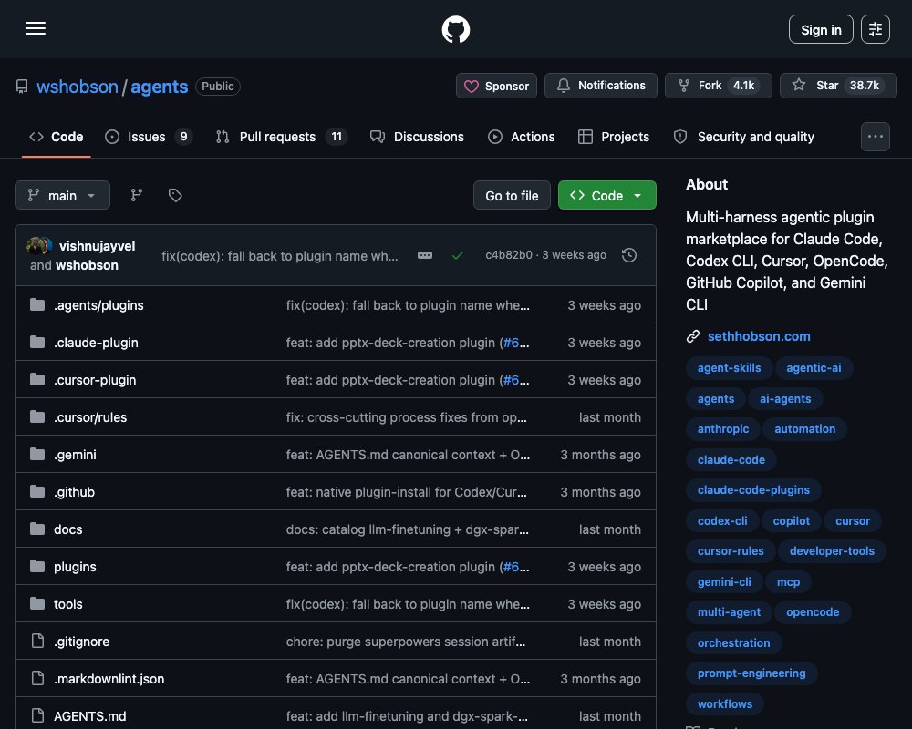This screenshot has height=729, width=912.
Task: Click the file icon beside .gitignore
Action: pos(37,642)
